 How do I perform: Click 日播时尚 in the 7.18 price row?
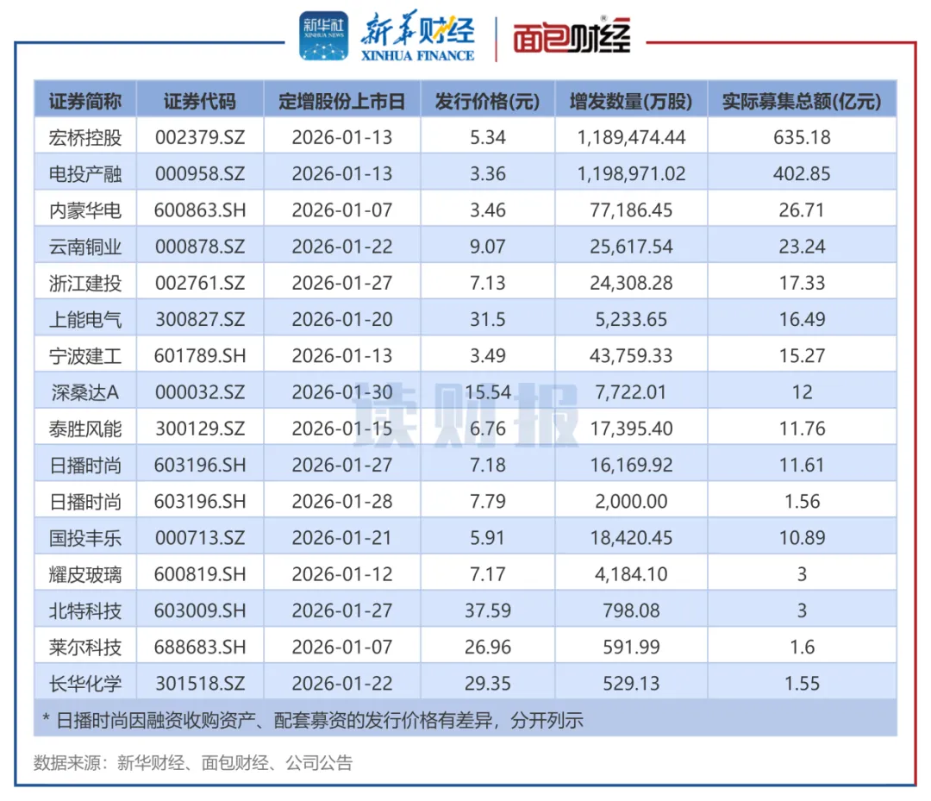[x=84, y=465]
